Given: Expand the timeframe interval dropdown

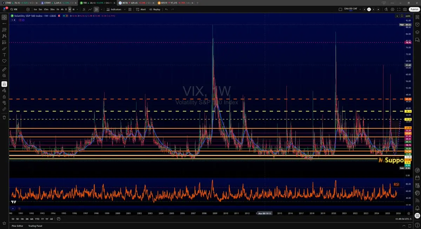Looking at the screenshot, I should [78, 9].
